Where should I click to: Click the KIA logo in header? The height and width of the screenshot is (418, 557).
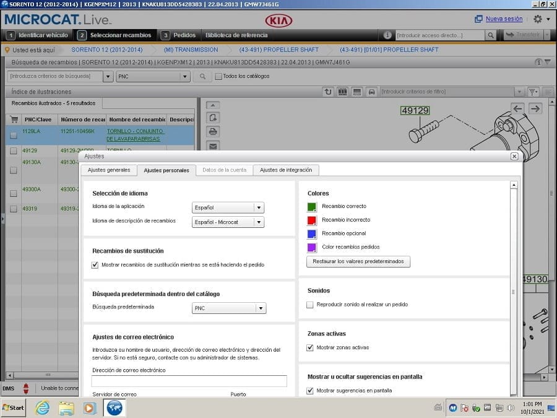(278, 20)
